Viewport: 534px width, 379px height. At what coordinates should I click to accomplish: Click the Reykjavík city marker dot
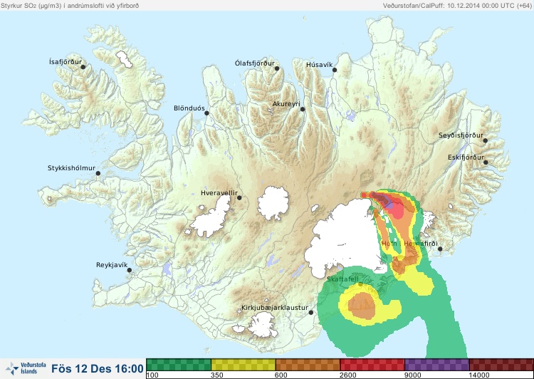[130, 270]
